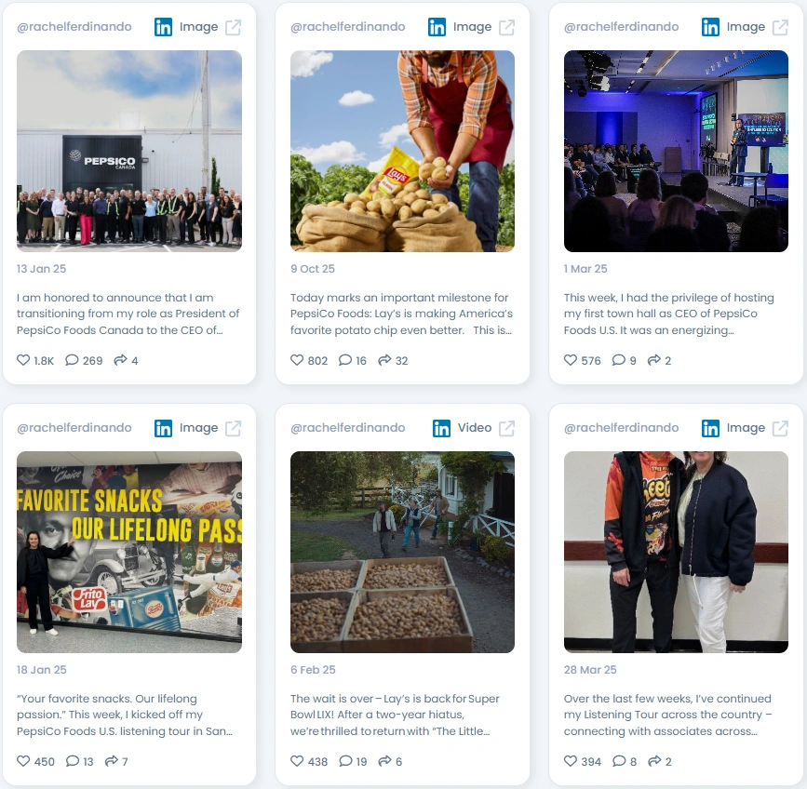Click heart icon with 438 likes
Viewport: 807px width, 789px height.
[x=297, y=761]
